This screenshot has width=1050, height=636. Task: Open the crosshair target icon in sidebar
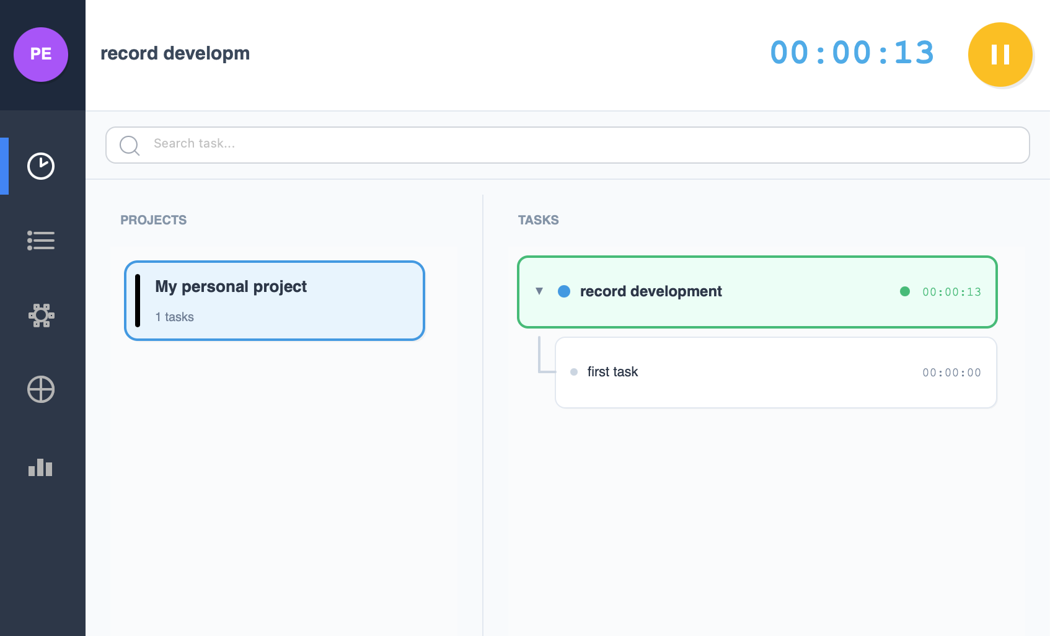pyautogui.click(x=41, y=389)
